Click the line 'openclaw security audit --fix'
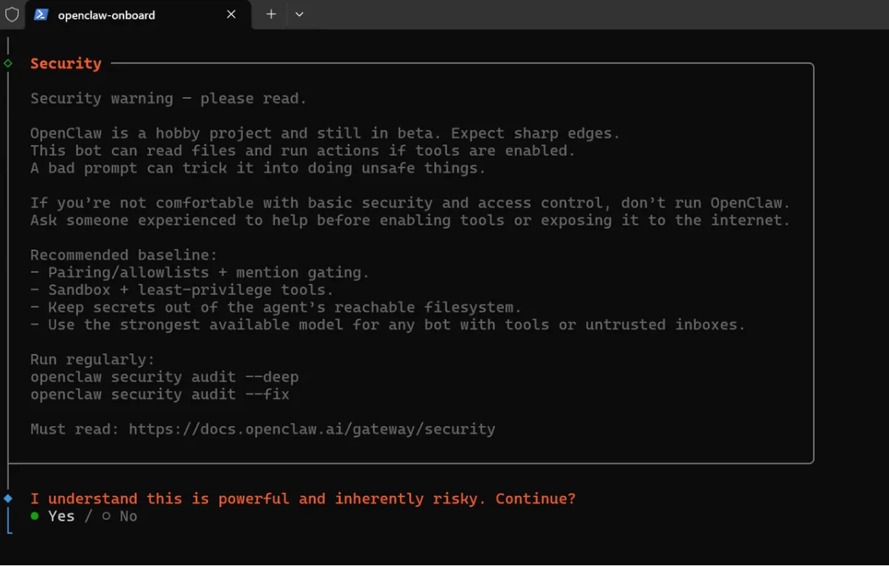 (x=160, y=395)
